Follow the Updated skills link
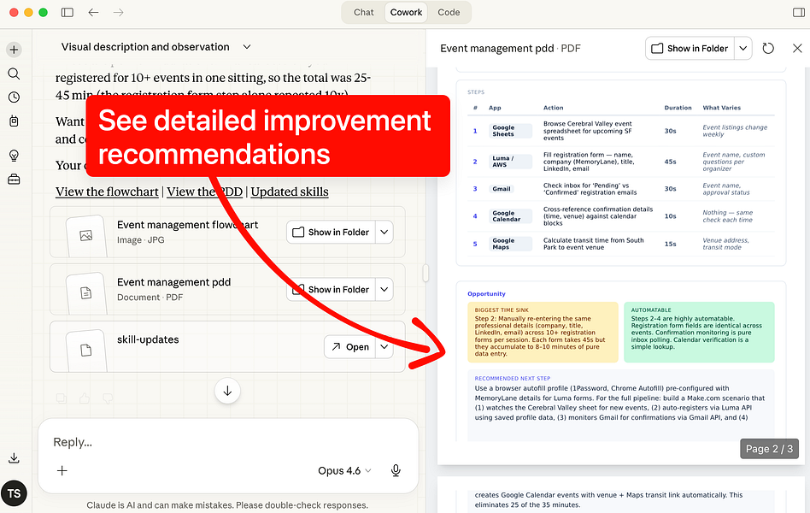 click(290, 192)
